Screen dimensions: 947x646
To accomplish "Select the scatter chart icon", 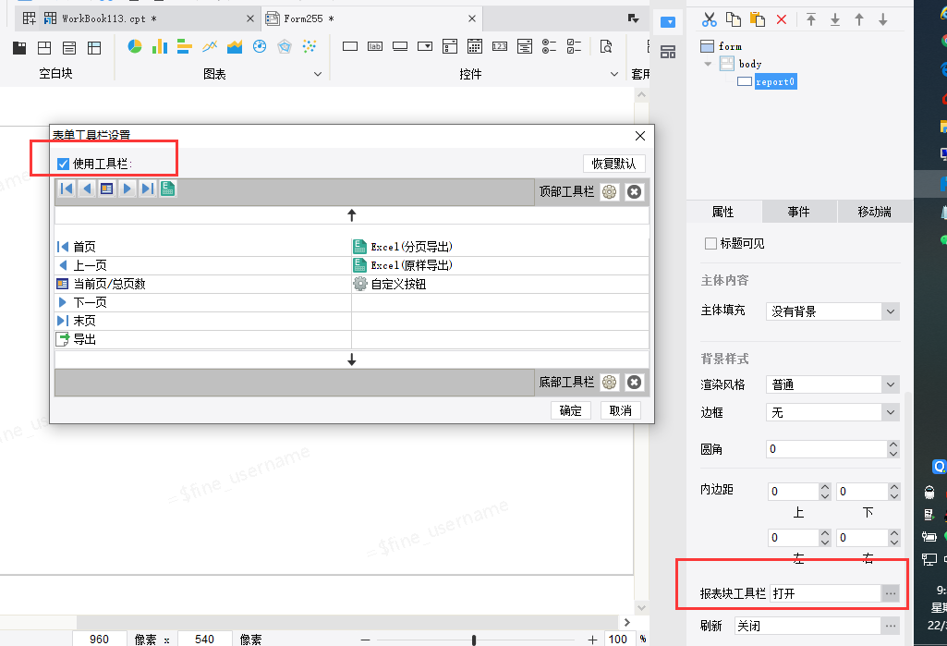I will pos(310,46).
